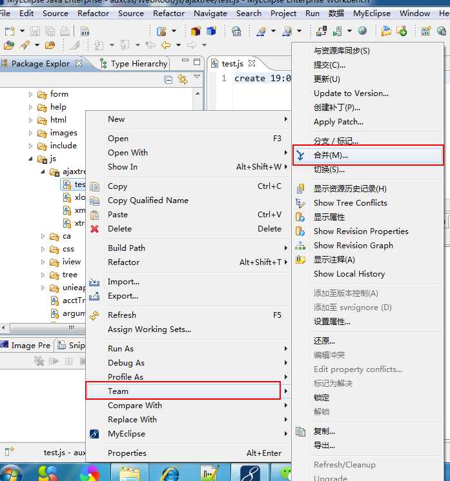Click the Collapse All icon in Package Explorer
450x481 pixels.
(169, 80)
